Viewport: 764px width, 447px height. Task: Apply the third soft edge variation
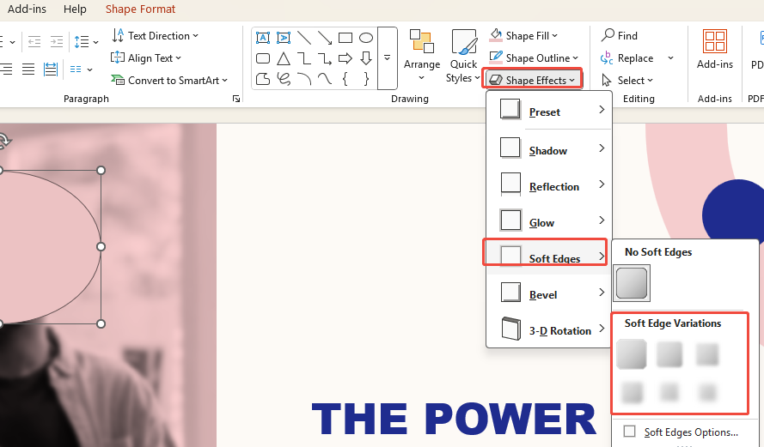(x=707, y=354)
